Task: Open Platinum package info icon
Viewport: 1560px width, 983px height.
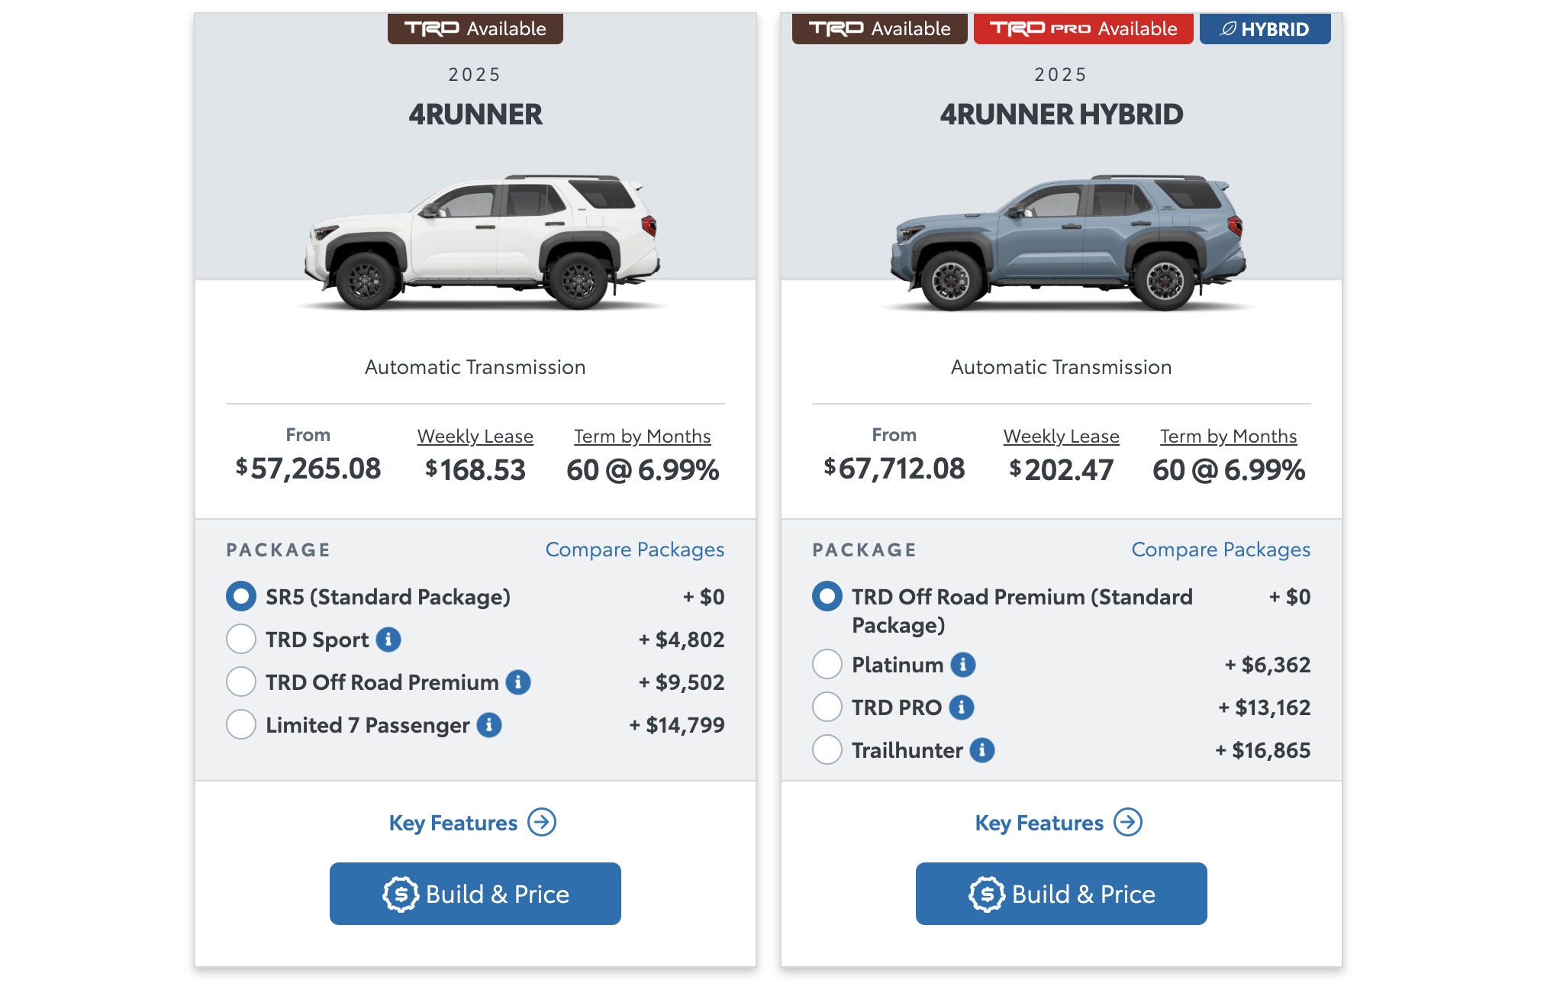Action: [x=963, y=665]
